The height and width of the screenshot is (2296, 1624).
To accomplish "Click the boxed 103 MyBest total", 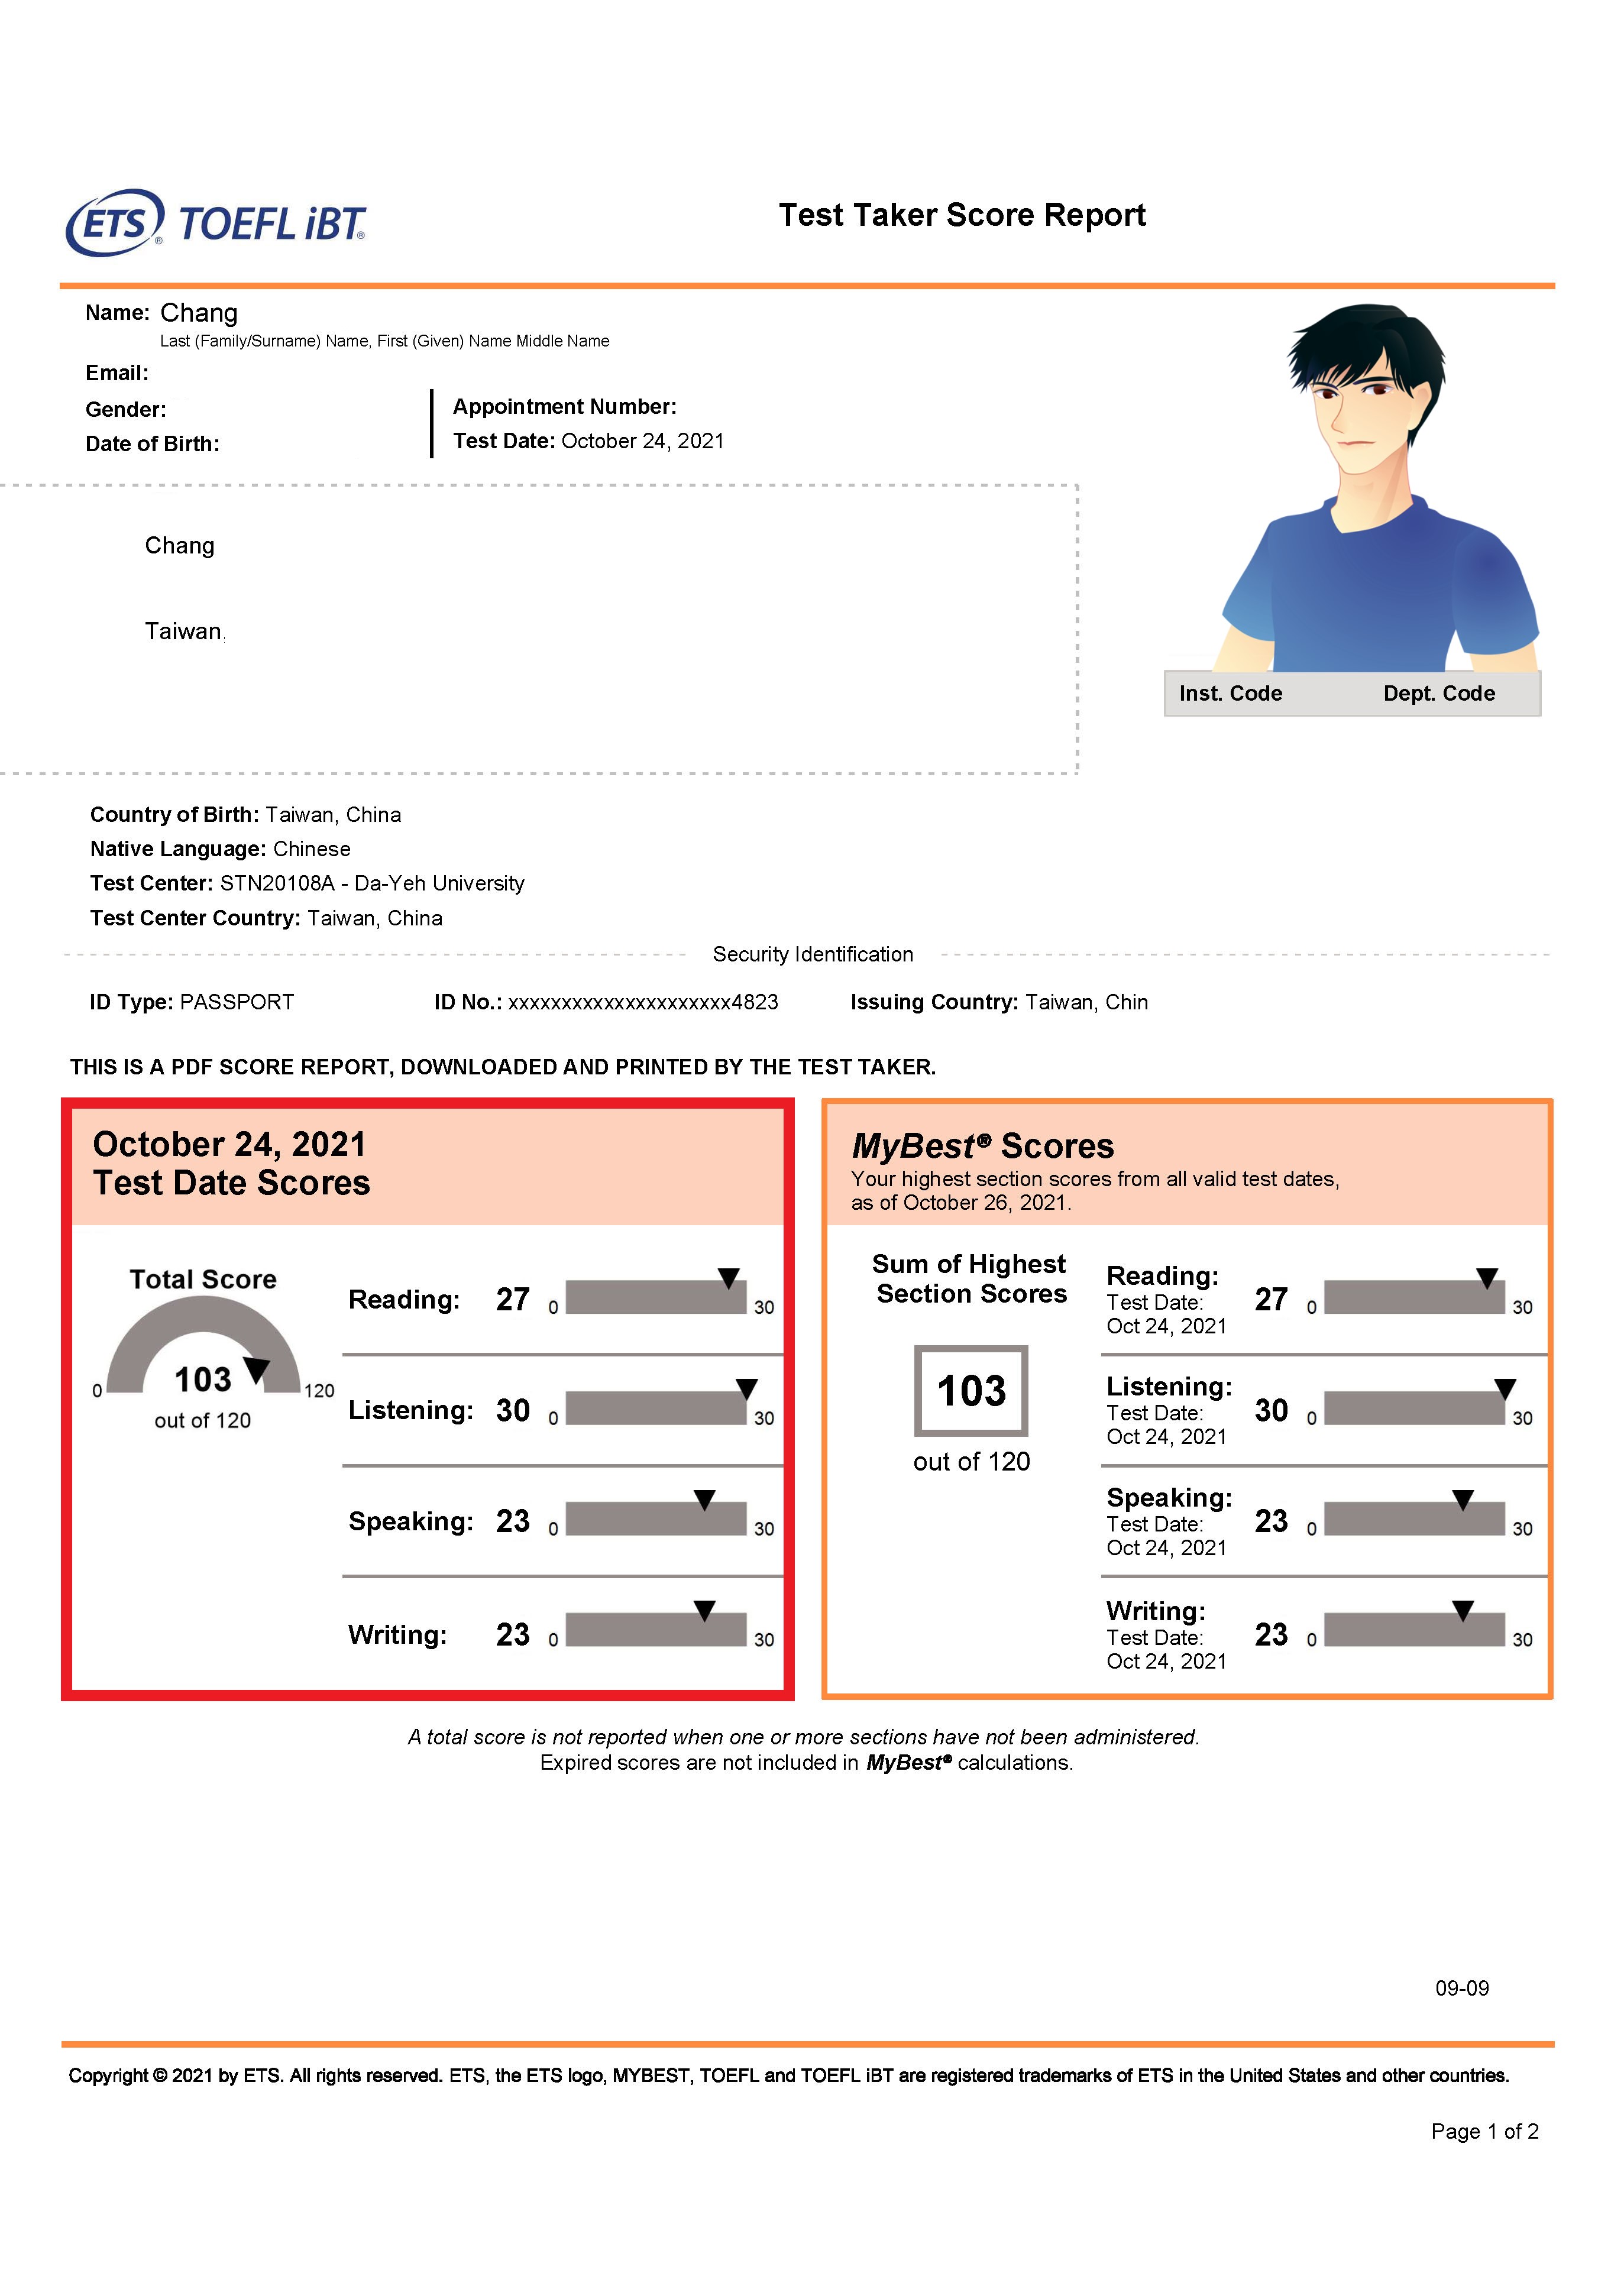I will pyautogui.click(x=971, y=1391).
